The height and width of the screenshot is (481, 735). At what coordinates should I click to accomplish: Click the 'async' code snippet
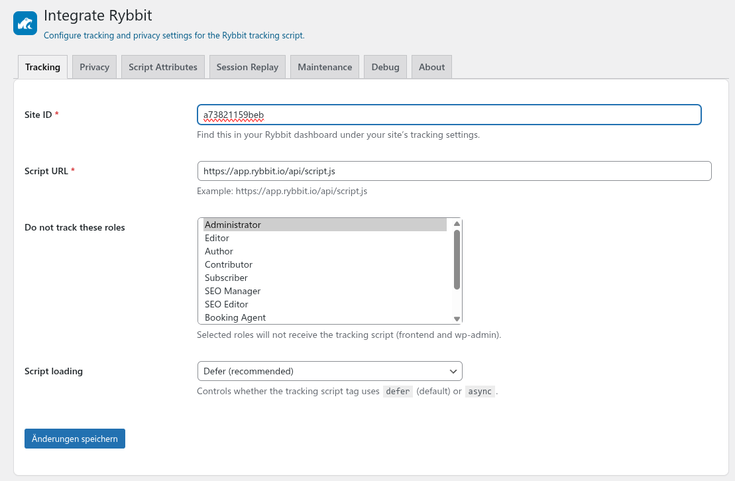(480, 392)
